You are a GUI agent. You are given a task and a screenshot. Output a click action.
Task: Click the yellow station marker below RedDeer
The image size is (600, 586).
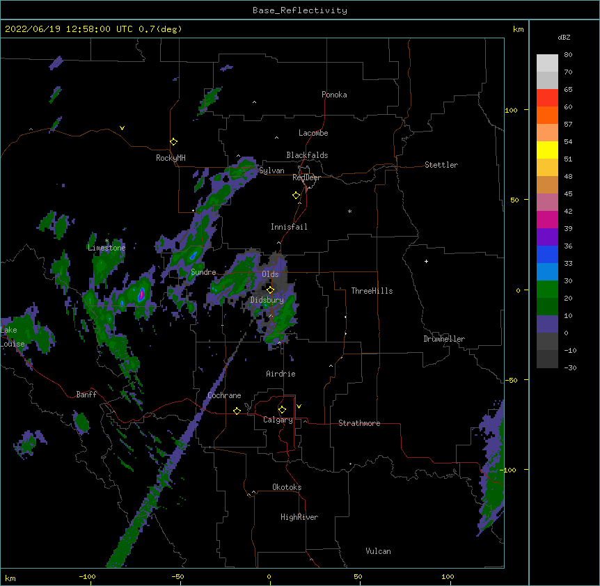[297, 196]
